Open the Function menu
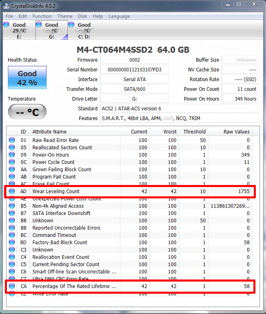266x314 pixels. (42, 16)
